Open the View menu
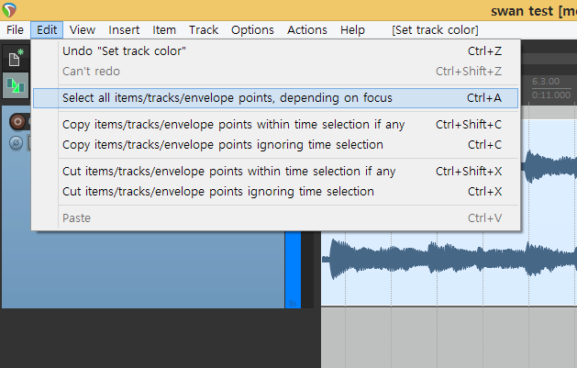This screenshot has width=577, height=368. pyautogui.click(x=83, y=29)
